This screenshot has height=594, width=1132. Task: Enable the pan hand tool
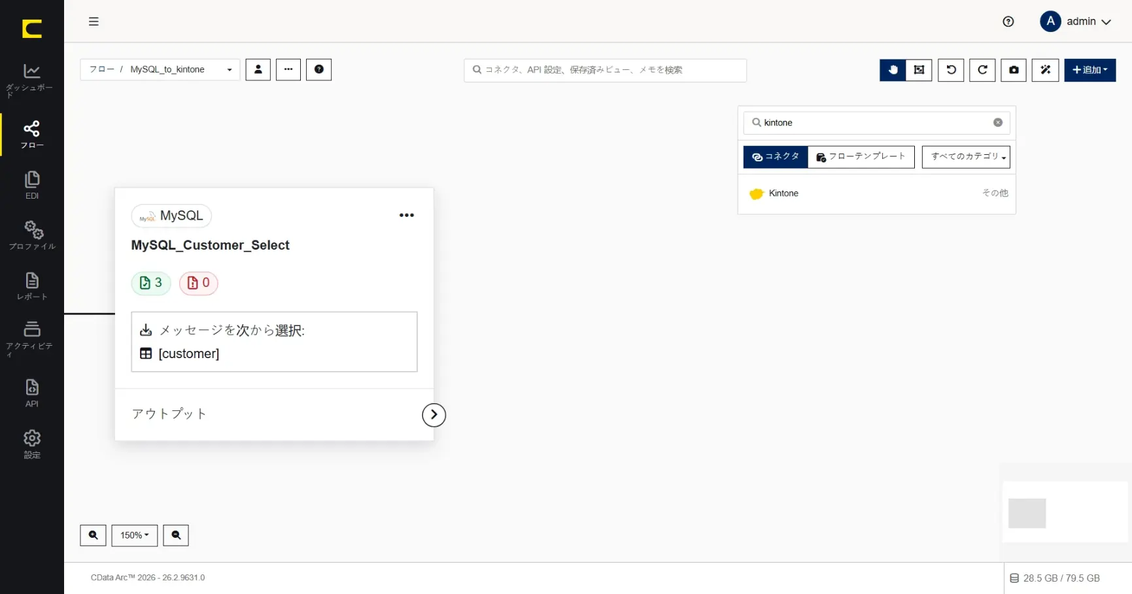(x=893, y=70)
